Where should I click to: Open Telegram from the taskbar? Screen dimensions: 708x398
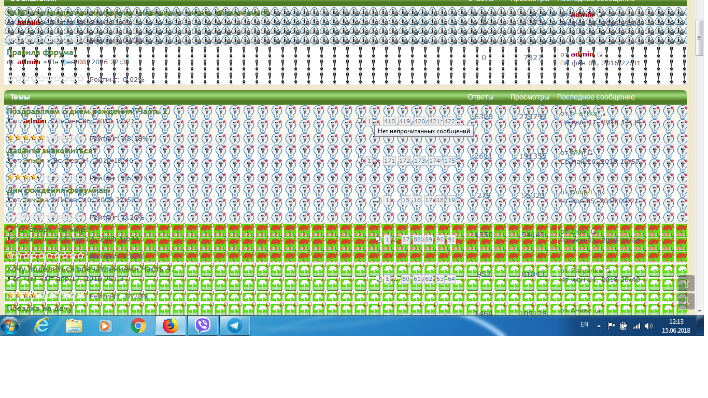click(235, 326)
